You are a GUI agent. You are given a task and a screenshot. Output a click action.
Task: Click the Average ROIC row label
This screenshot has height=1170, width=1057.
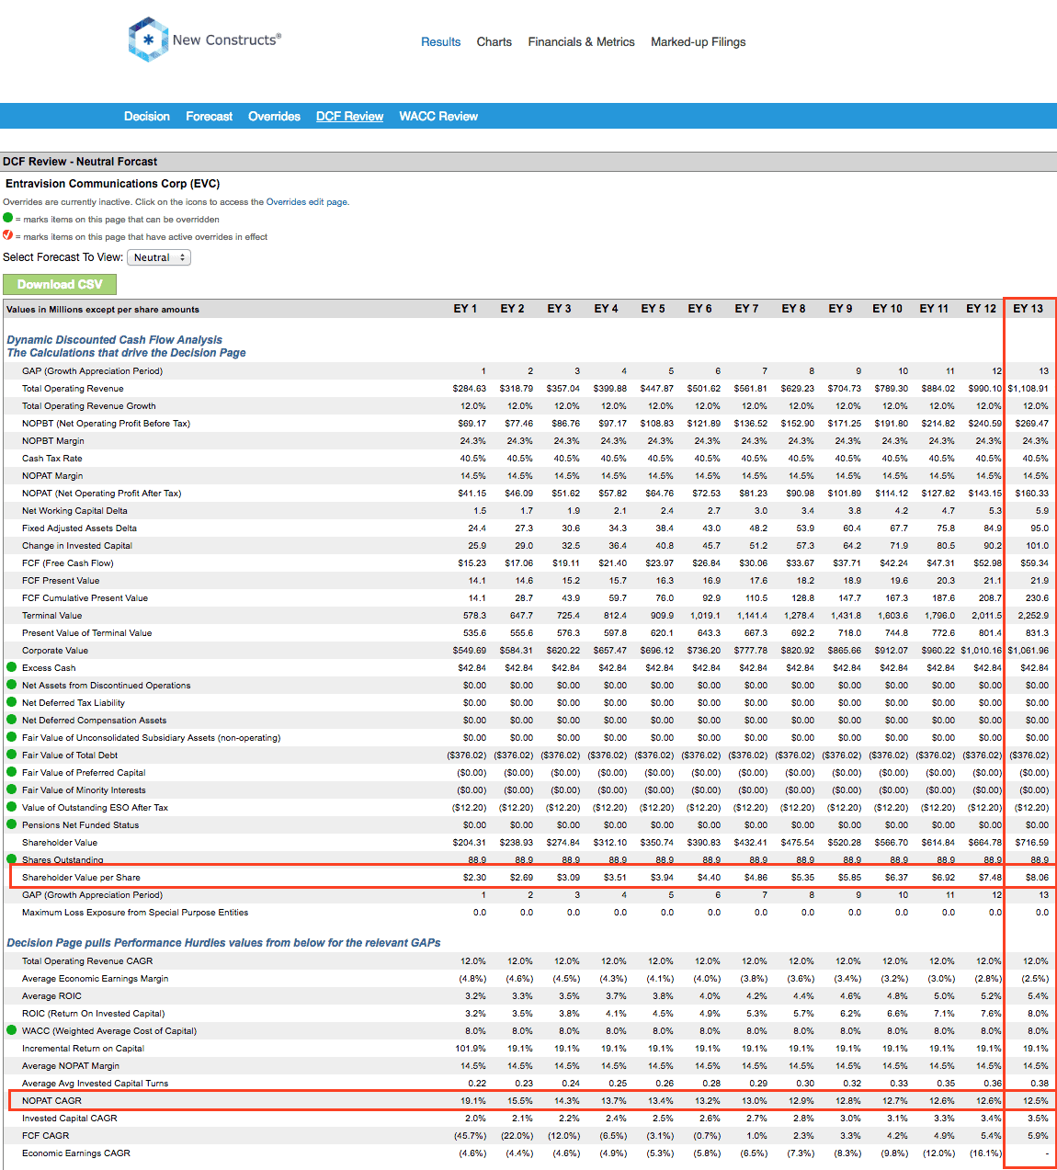[x=52, y=996]
